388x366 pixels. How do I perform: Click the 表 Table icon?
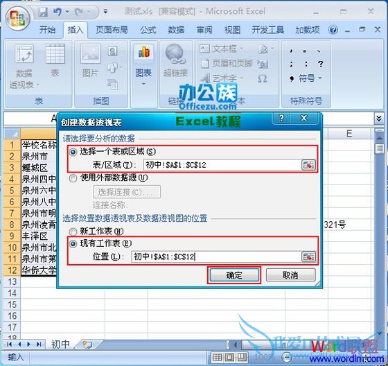[55, 54]
